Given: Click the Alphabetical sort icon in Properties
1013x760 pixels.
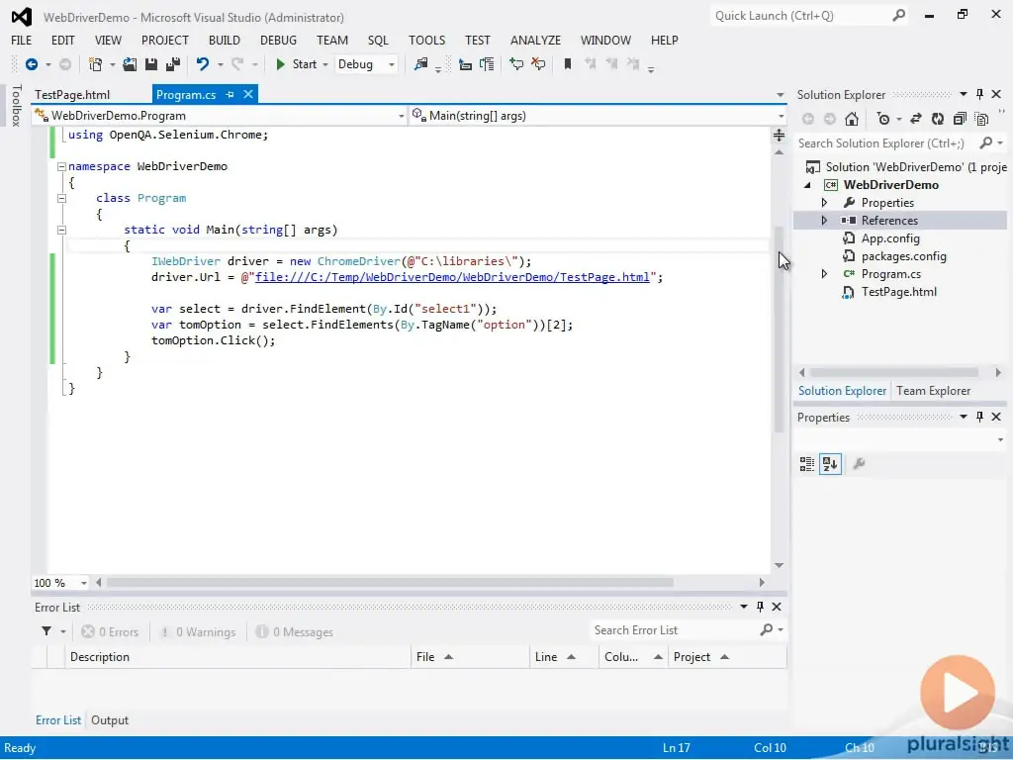Looking at the screenshot, I should 830,464.
